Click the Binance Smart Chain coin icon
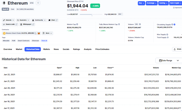Screen dimensions: 182x111 click(4, 33)
